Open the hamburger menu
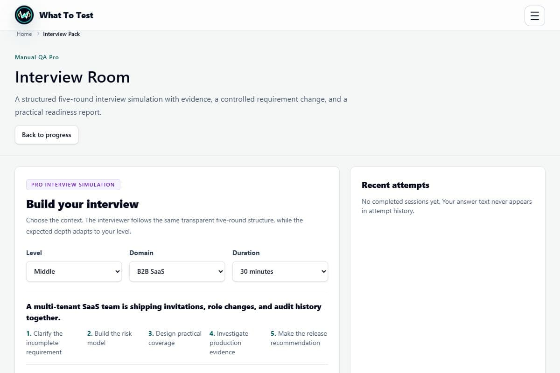Image resolution: width=560 pixels, height=373 pixels. click(x=535, y=16)
